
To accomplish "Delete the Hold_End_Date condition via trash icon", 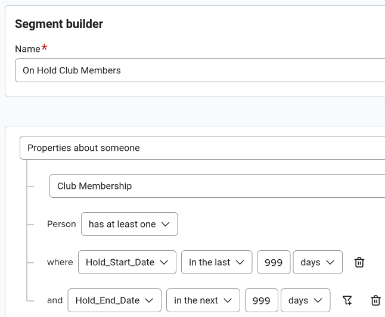I will 375,300.
